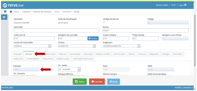The image size is (197, 91).
Task: Open the Composição tab
Action: (75, 54)
